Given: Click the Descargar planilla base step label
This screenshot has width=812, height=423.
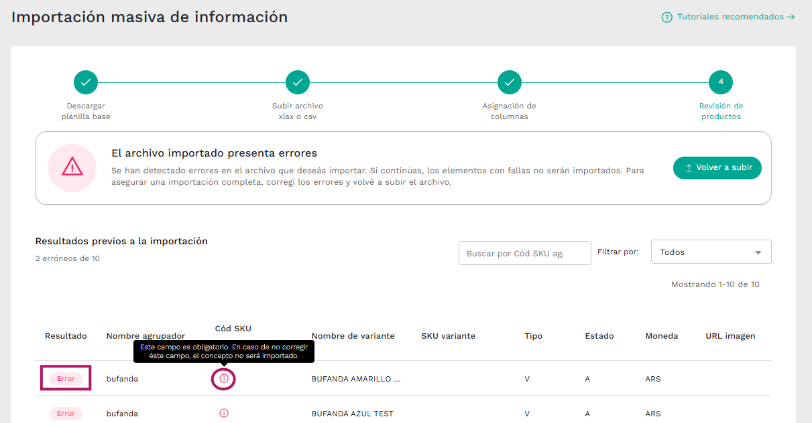Looking at the screenshot, I should click(86, 111).
